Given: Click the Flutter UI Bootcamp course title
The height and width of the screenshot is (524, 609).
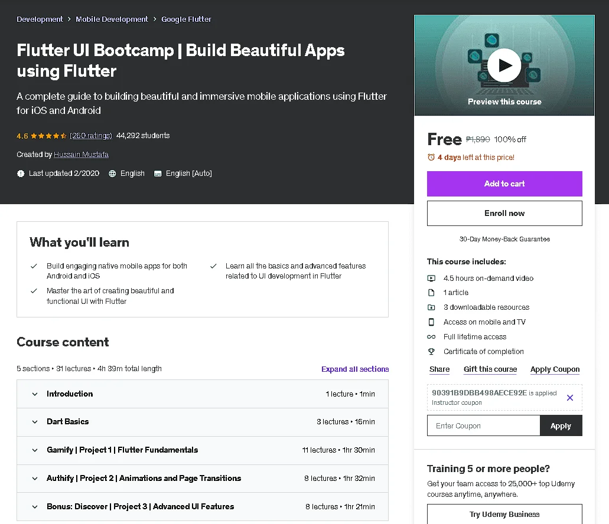Looking at the screenshot, I should 181,61.
